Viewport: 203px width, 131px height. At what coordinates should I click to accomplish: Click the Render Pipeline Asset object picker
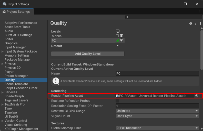197,96
